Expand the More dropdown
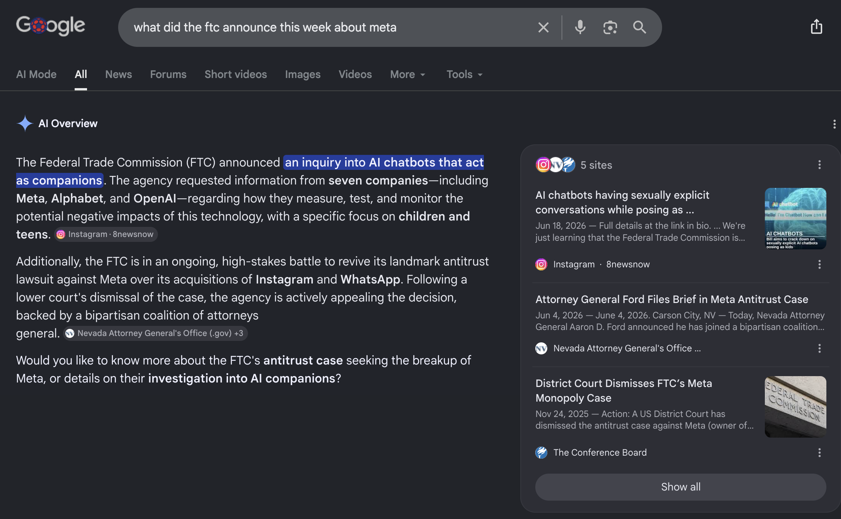The image size is (841, 519). click(408, 74)
